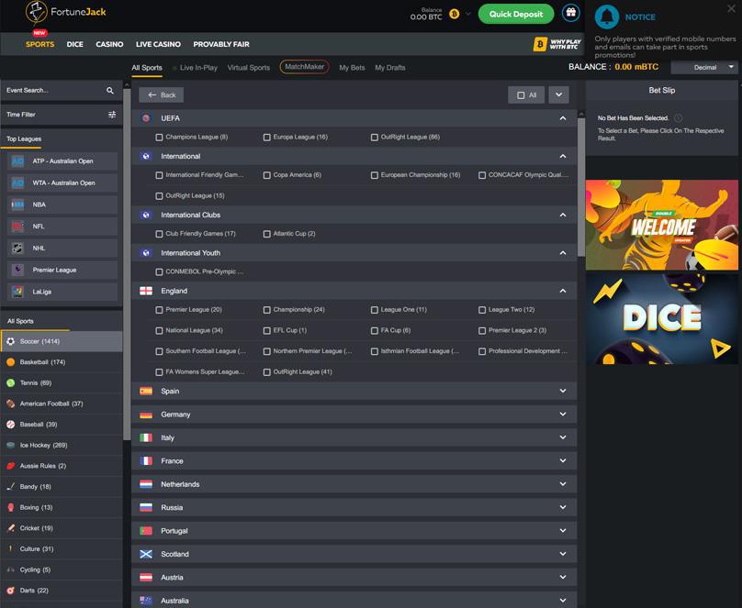
Task: Select Baseball (39) sport
Action: (62, 425)
